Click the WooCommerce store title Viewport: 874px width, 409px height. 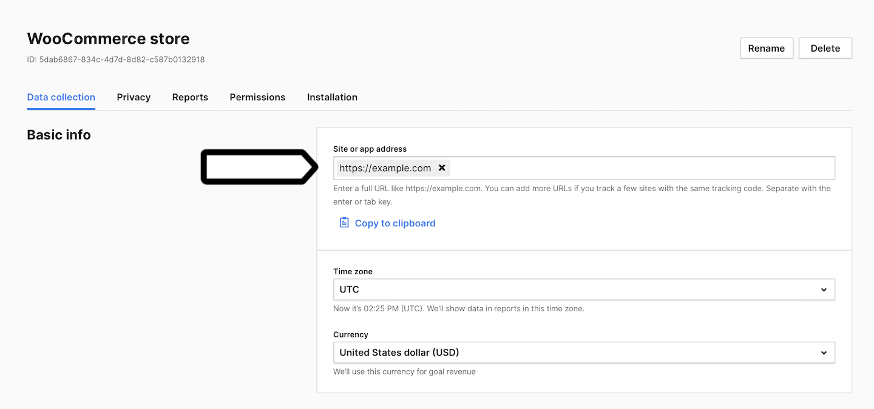coord(109,39)
